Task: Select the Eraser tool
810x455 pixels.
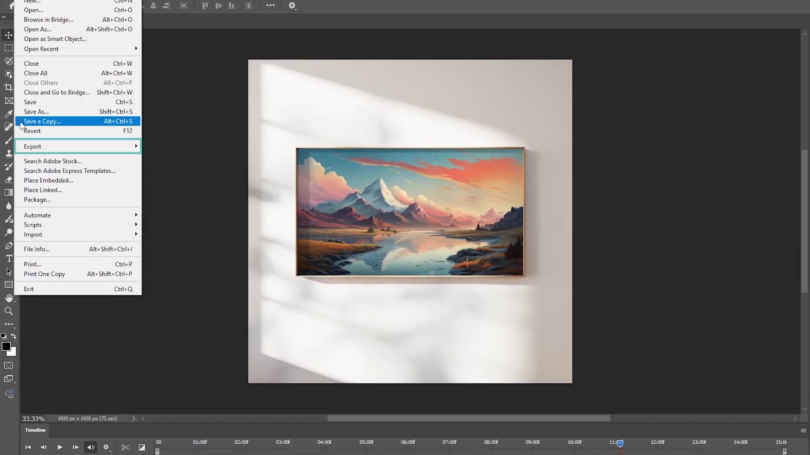Action: [x=8, y=180]
